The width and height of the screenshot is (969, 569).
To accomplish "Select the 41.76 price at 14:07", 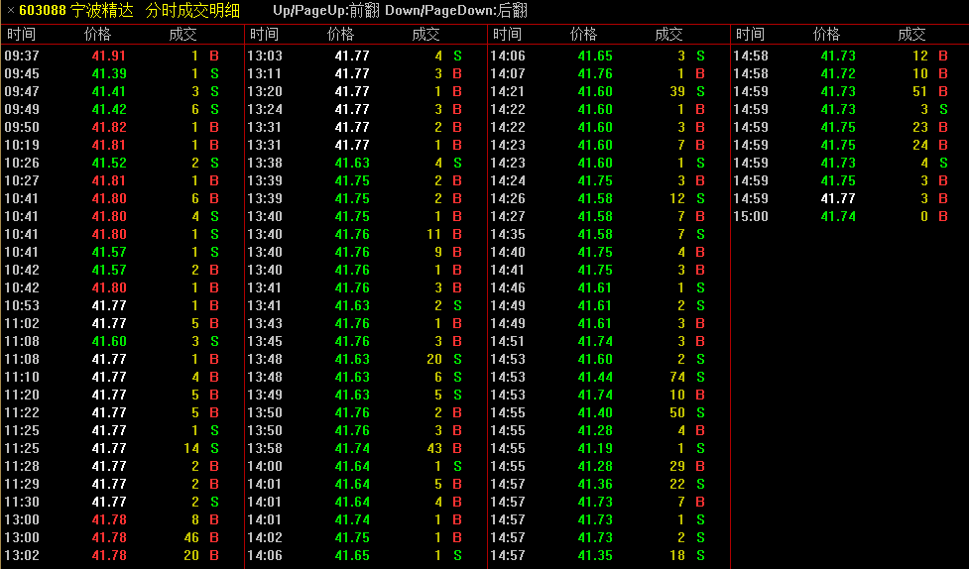I will [x=595, y=73].
